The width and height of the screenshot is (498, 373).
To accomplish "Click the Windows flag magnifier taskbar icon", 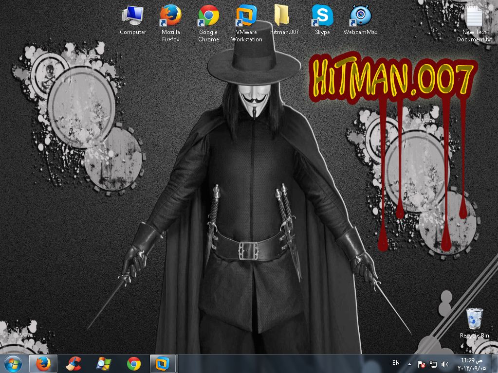I will tap(104, 363).
